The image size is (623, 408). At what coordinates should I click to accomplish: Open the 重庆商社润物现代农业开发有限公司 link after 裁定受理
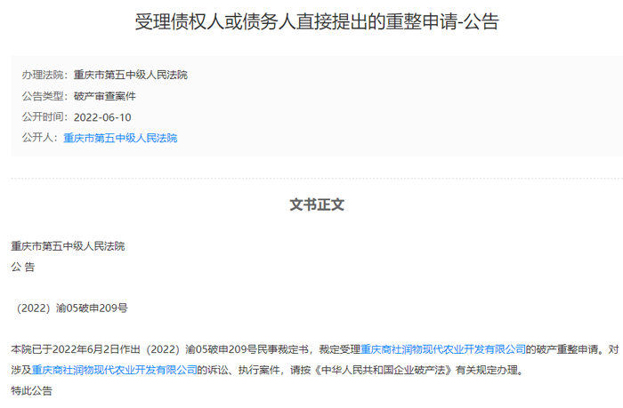click(443, 349)
